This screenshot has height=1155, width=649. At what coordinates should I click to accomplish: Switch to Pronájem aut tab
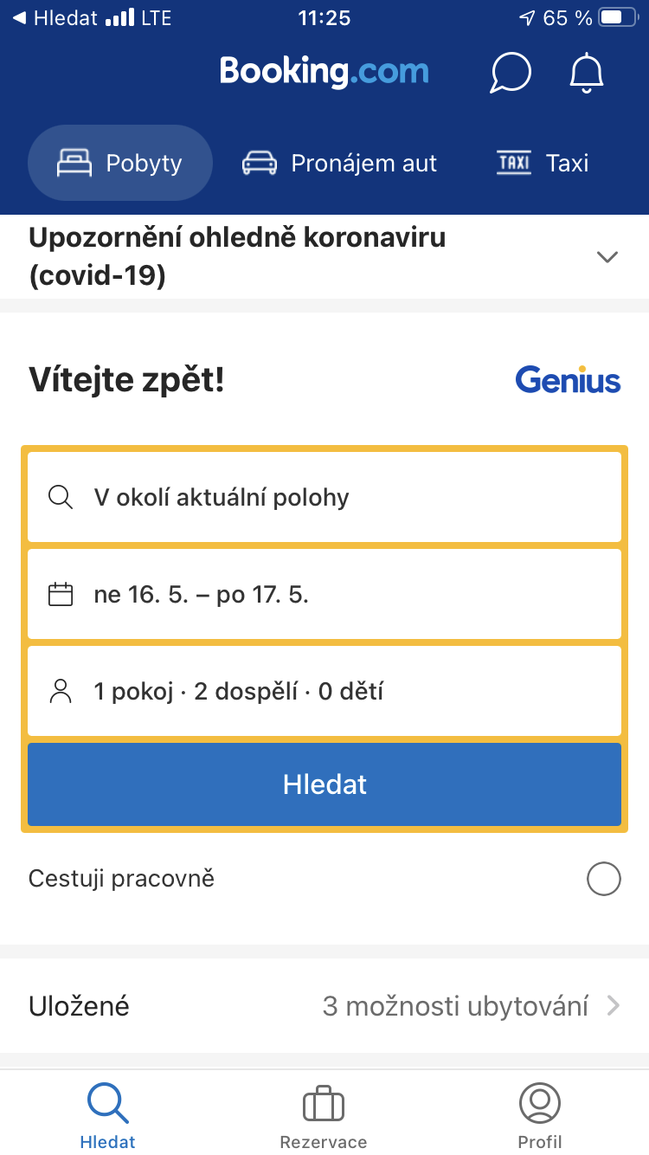[340, 163]
